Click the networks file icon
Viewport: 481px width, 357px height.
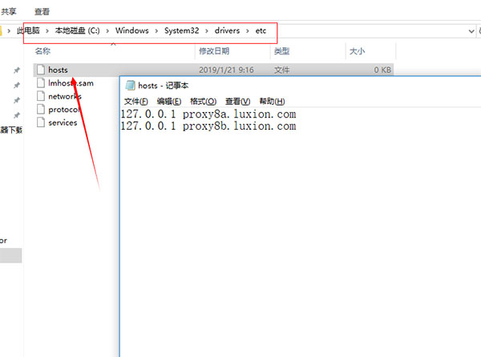click(x=41, y=96)
